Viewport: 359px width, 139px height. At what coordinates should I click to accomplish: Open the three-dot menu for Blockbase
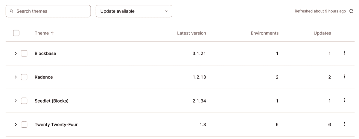click(x=345, y=53)
